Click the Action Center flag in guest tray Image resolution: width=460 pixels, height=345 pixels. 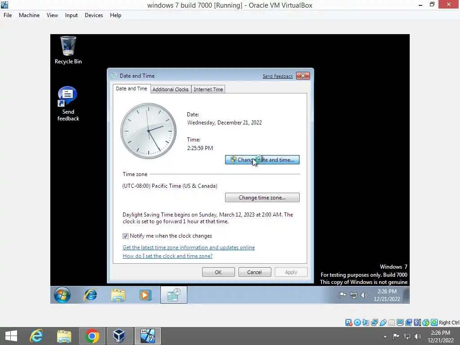pyautogui.click(x=342, y=295)
